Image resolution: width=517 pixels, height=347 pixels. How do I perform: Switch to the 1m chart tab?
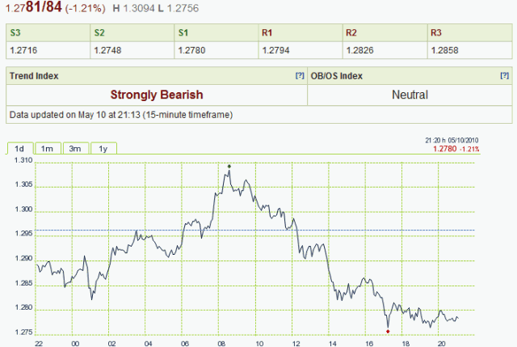tap(47, 148)
